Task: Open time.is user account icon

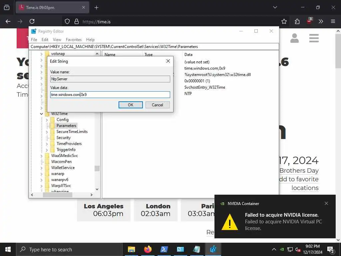Action: pos(294,38)
